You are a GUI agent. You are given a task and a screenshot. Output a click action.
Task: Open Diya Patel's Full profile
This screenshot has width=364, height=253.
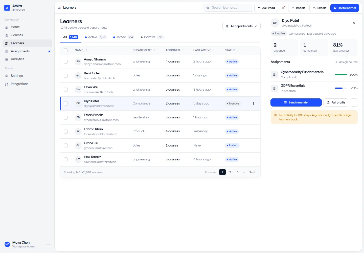(336, 102)
